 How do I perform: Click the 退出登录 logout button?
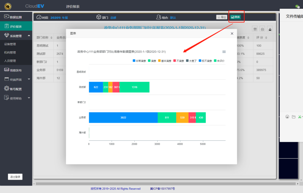point(15,177)
